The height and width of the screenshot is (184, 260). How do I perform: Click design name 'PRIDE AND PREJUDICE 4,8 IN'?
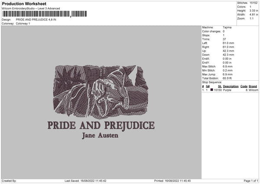pos(36,20)
